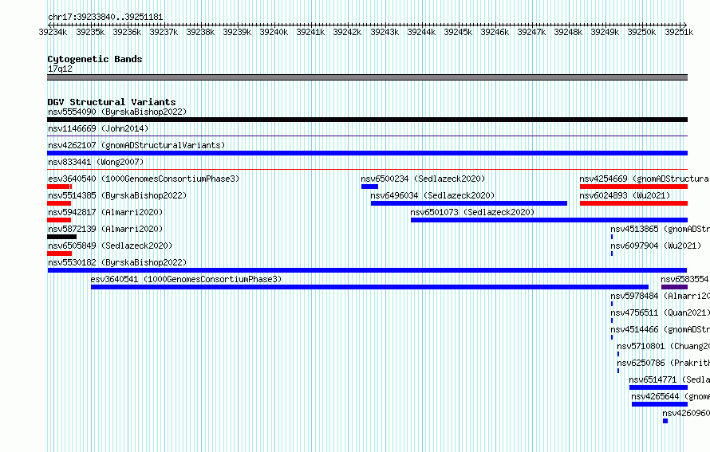The width and height of the screenshot is (710, 452).
Task: Select nsv6583554 variant label
Action: pyautogui.click(x=684, y=279)
